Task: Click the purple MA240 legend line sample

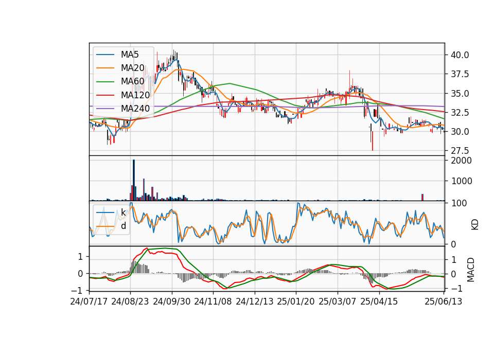Action: (105, 109)
